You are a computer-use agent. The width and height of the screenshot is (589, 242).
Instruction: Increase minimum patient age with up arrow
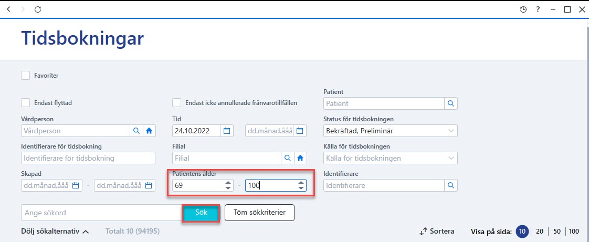(228, 183)
